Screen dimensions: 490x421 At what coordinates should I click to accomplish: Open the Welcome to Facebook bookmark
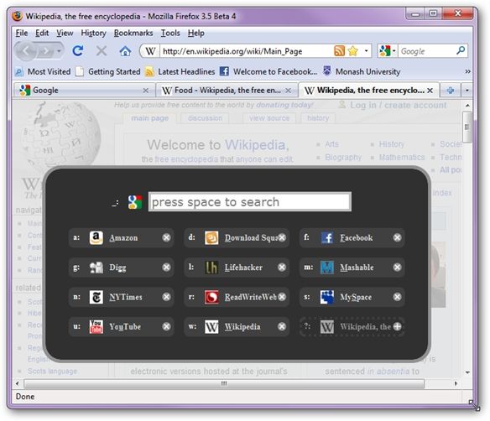[x=268, y=71]
